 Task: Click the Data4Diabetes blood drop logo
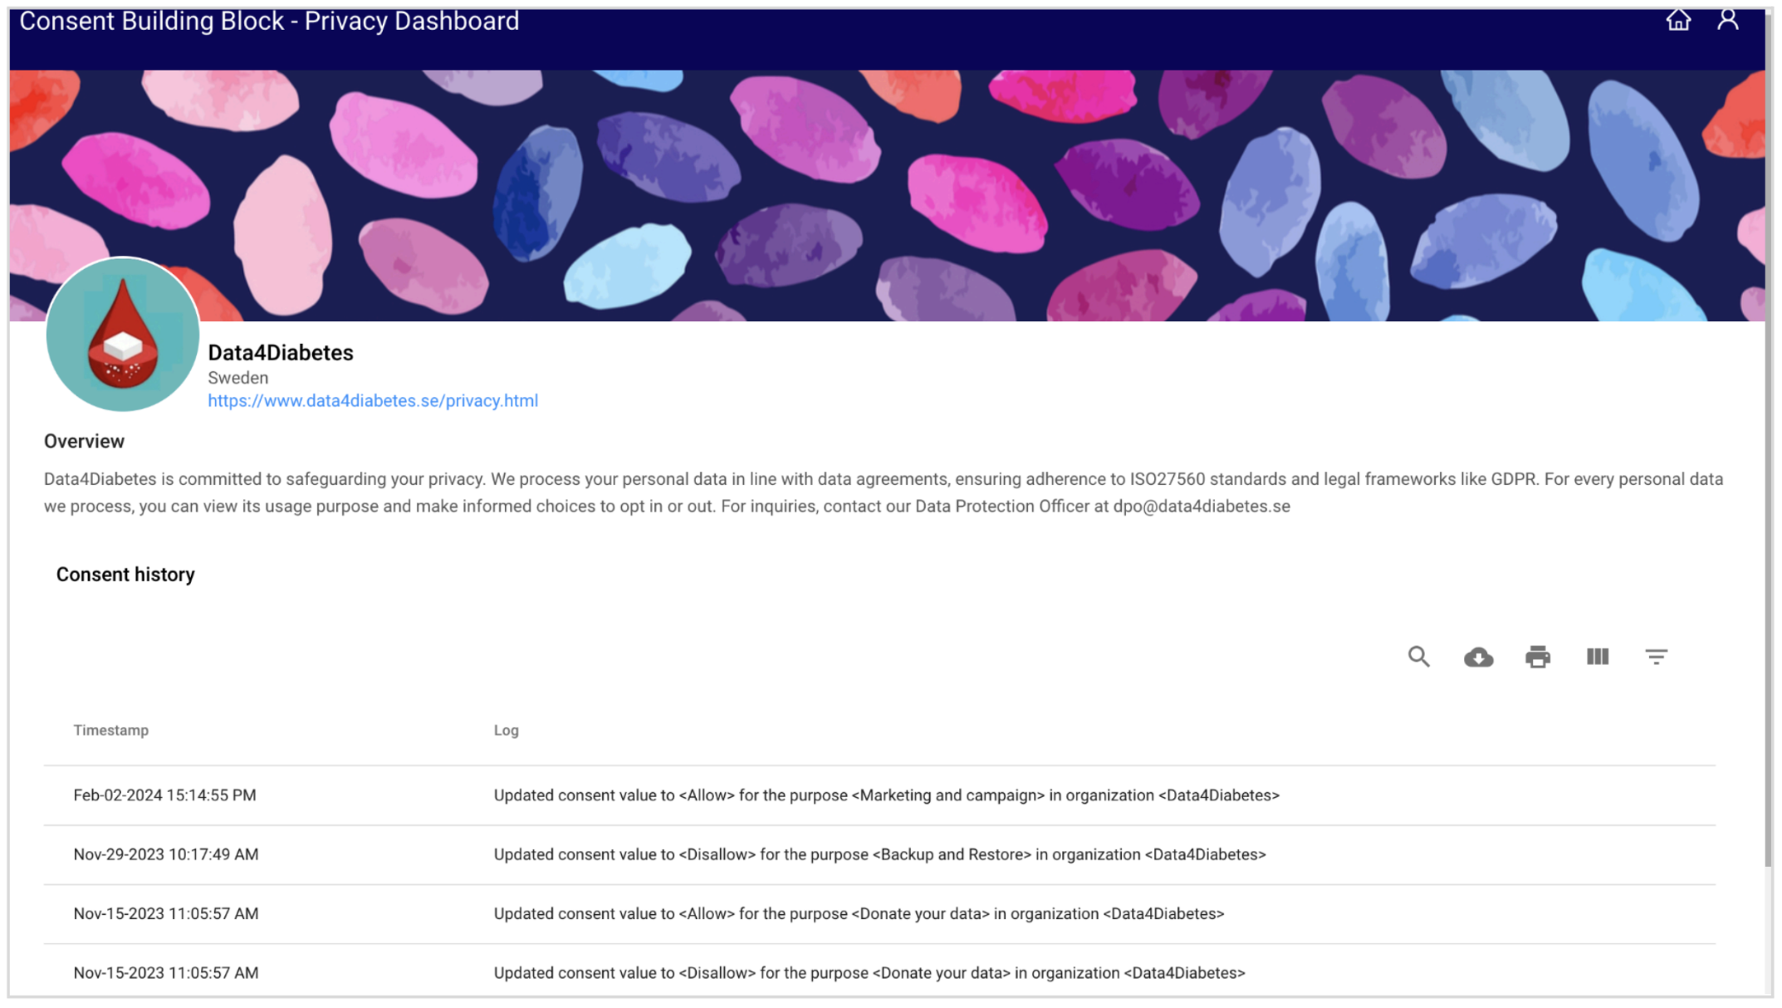coord(123,334)
